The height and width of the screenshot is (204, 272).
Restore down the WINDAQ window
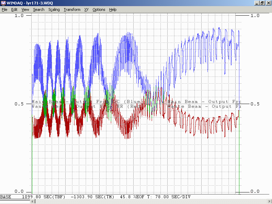pos(262,3)
